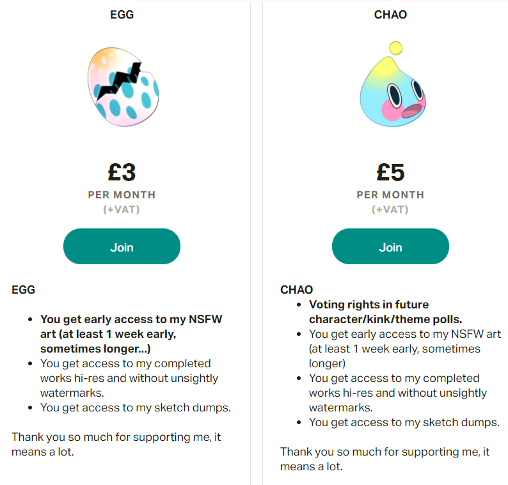This screenshot has width=508, height=485.
Task: Click EGG's sketch dumps bullet
Action: pyautogui.click(x=135, y=408)
